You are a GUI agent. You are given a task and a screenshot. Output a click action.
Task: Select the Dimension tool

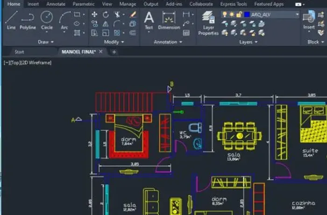169,20
